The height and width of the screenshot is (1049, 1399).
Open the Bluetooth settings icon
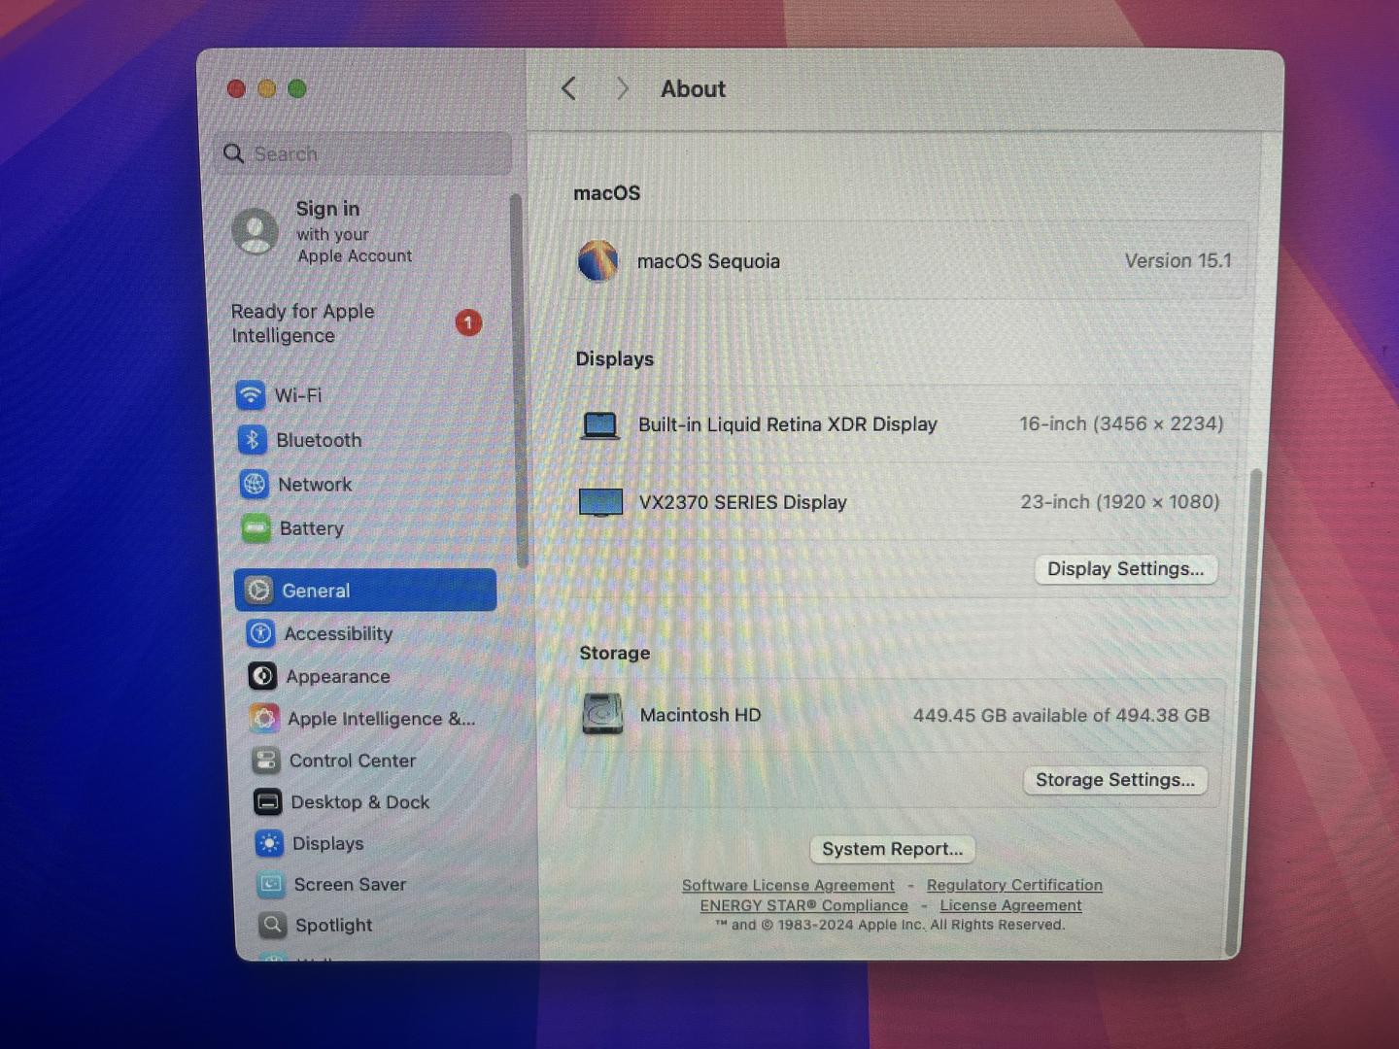pyautogui.click(x=253, y=440)
